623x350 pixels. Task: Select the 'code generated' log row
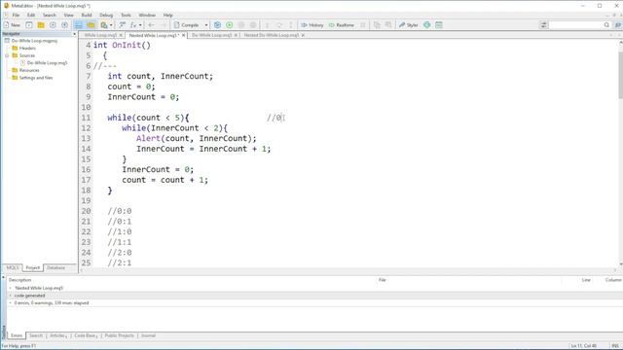[313, 296]
